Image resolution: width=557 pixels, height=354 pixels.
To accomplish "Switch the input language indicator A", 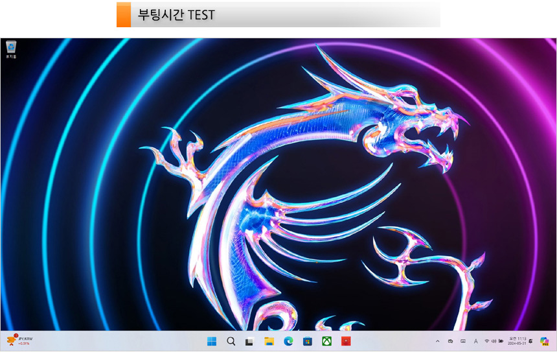I will click(475, 341).
